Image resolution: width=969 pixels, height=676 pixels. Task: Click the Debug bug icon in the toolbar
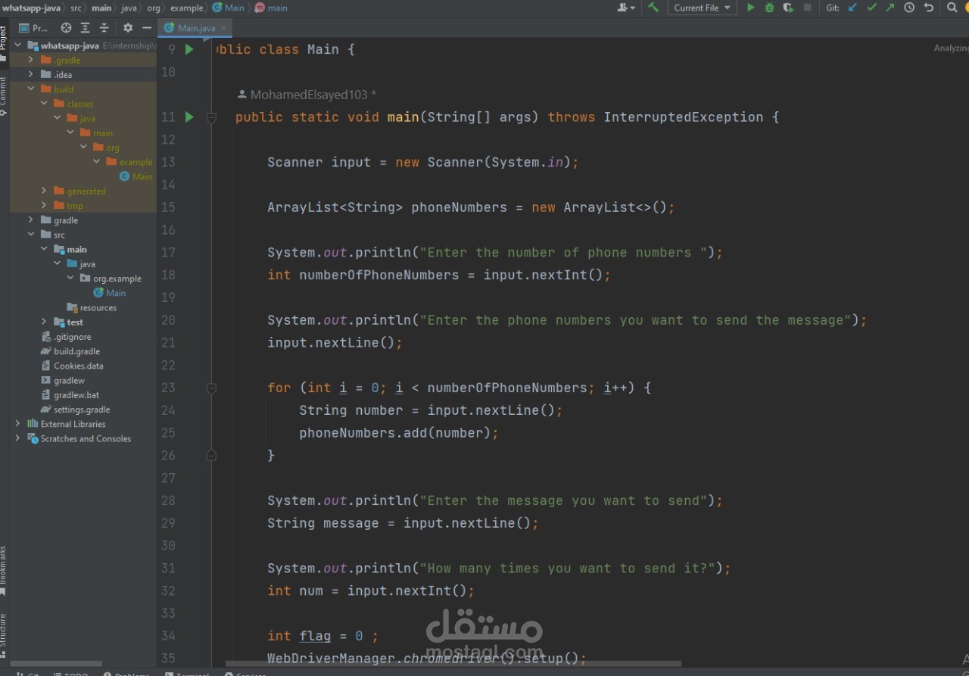click(768, 8)
